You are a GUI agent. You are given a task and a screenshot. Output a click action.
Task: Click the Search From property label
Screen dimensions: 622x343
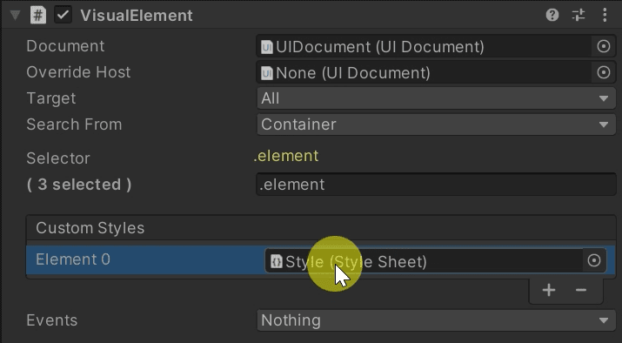pyautogui.click(x=74, y=124)
